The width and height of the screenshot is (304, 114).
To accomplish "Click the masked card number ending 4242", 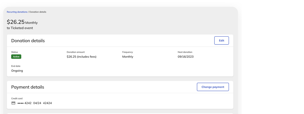I will [24, 103].
